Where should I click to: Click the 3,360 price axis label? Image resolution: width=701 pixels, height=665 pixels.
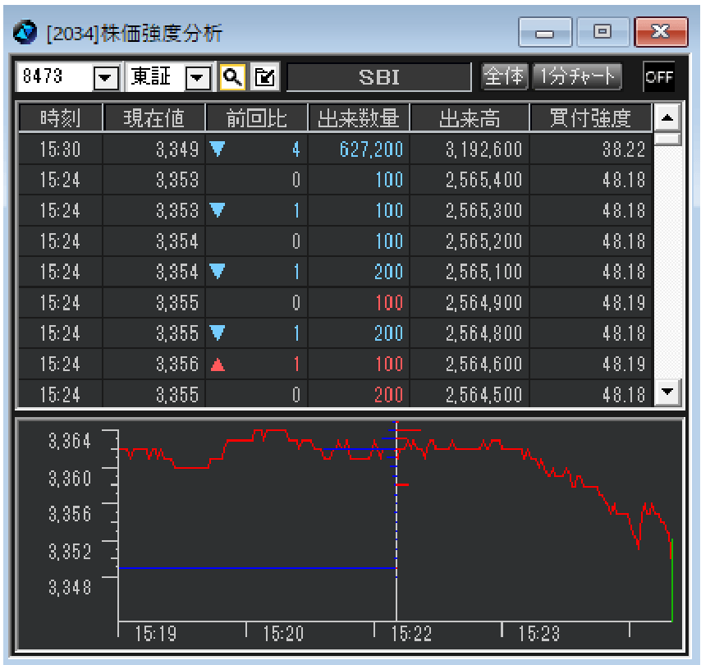click(70, 479)
